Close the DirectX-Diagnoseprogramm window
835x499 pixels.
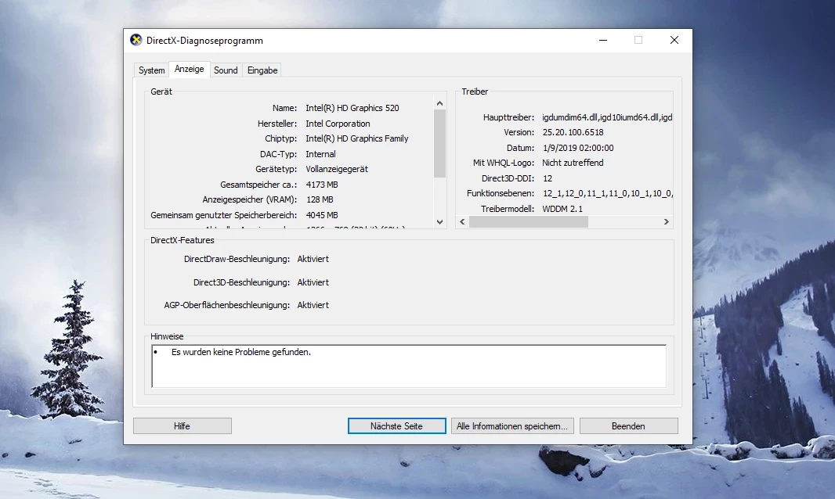[674, 41]
